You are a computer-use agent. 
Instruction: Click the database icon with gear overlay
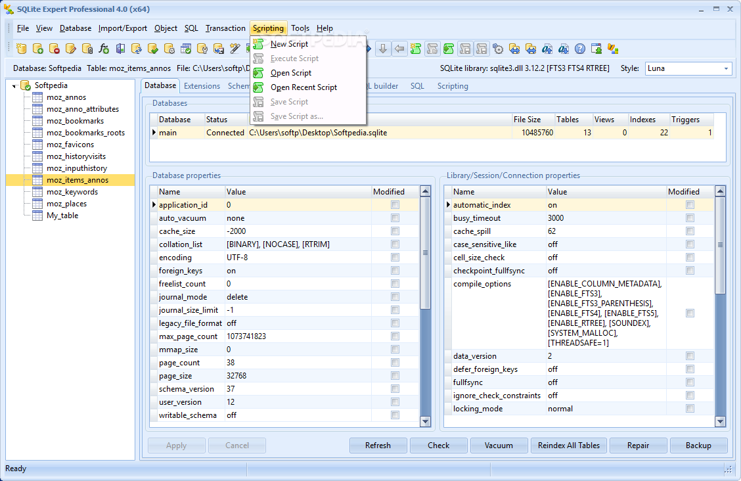(x=169, y=49)
